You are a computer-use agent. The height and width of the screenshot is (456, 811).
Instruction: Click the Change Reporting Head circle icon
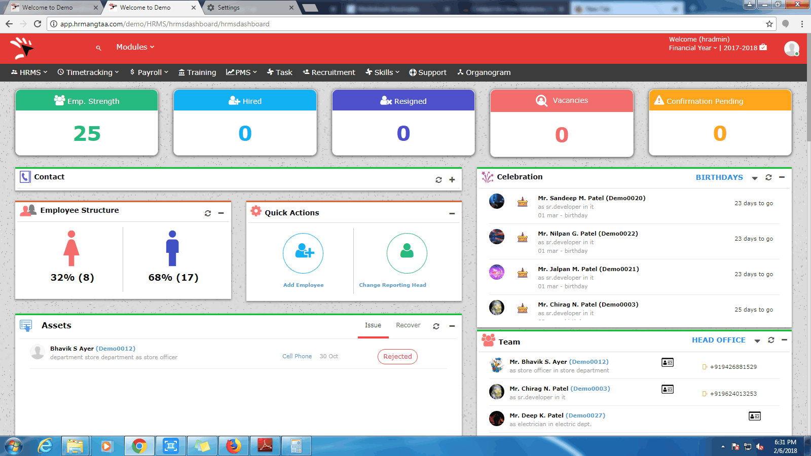[407, 253]
